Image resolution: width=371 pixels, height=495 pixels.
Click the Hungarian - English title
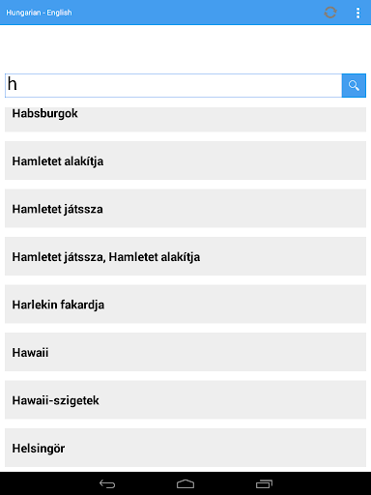(x=39, y=13)
